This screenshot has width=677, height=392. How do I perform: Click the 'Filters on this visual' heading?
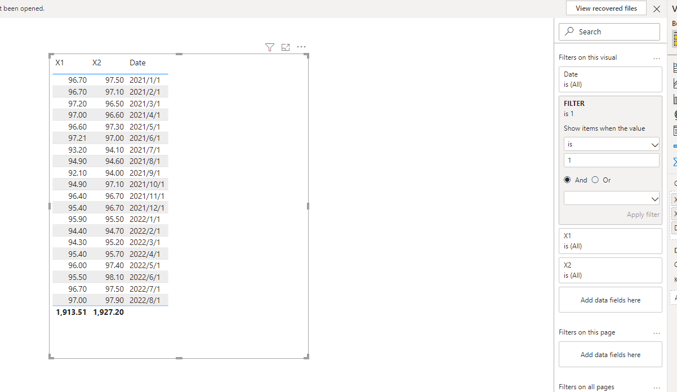pyautogui.click(x=587, y=57)
